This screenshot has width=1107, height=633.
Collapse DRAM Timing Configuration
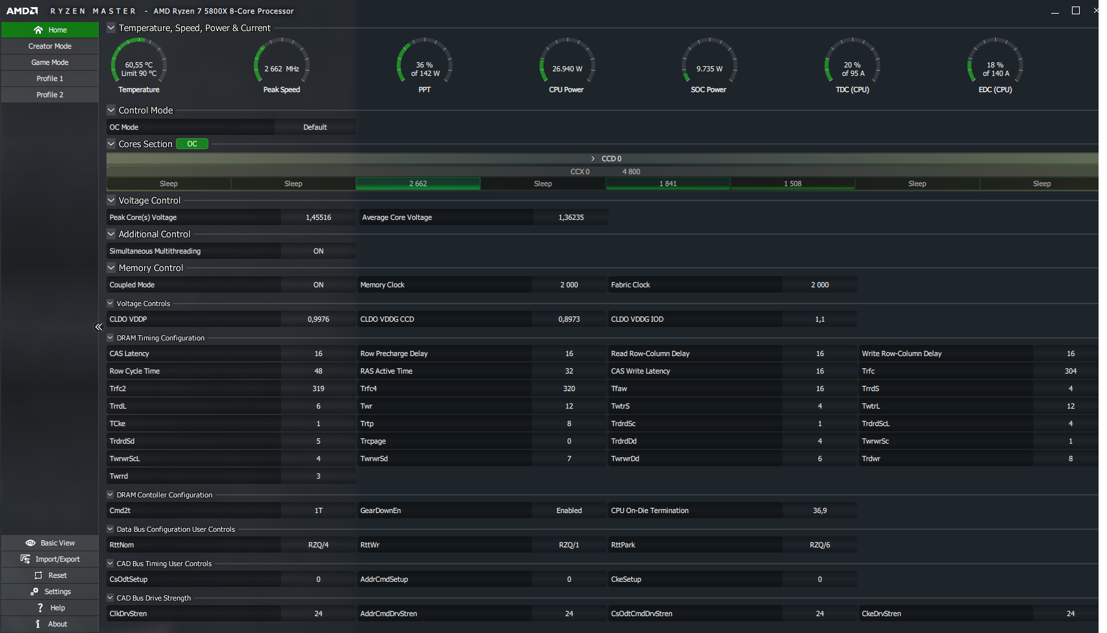[110, 338]
